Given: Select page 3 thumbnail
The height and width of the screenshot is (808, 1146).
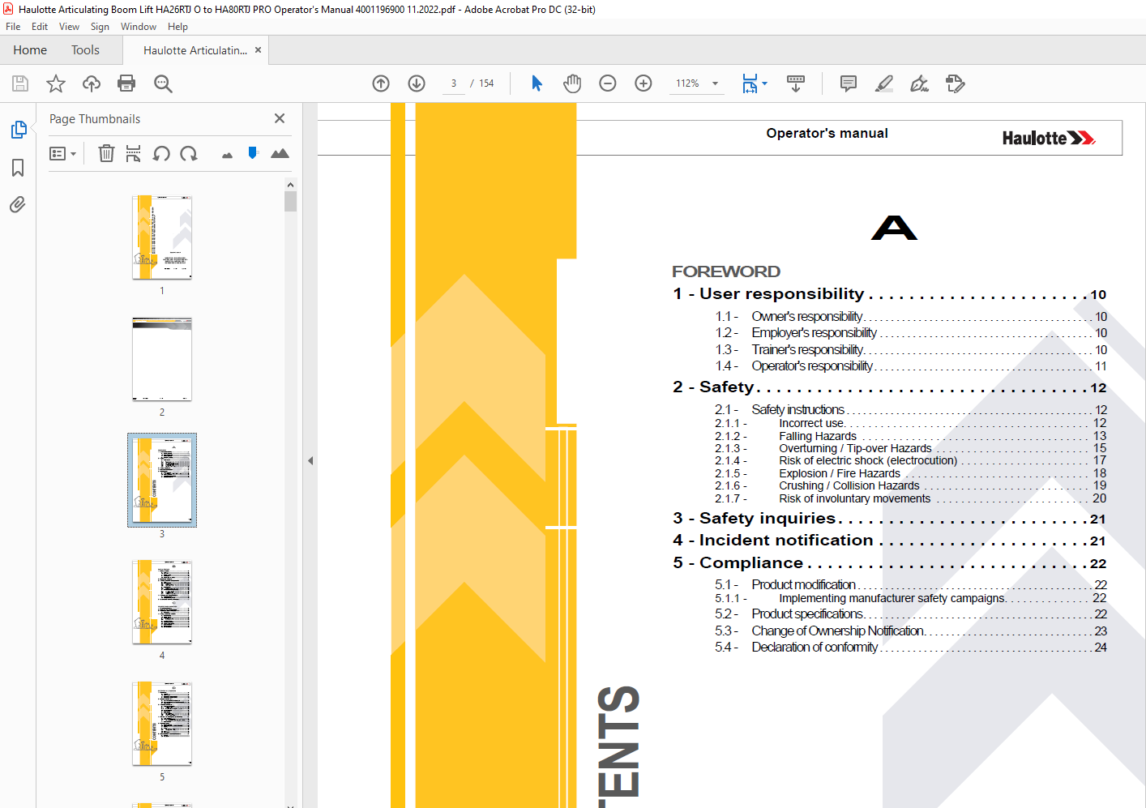Looking at the screenshot, I should coord(162,481).
